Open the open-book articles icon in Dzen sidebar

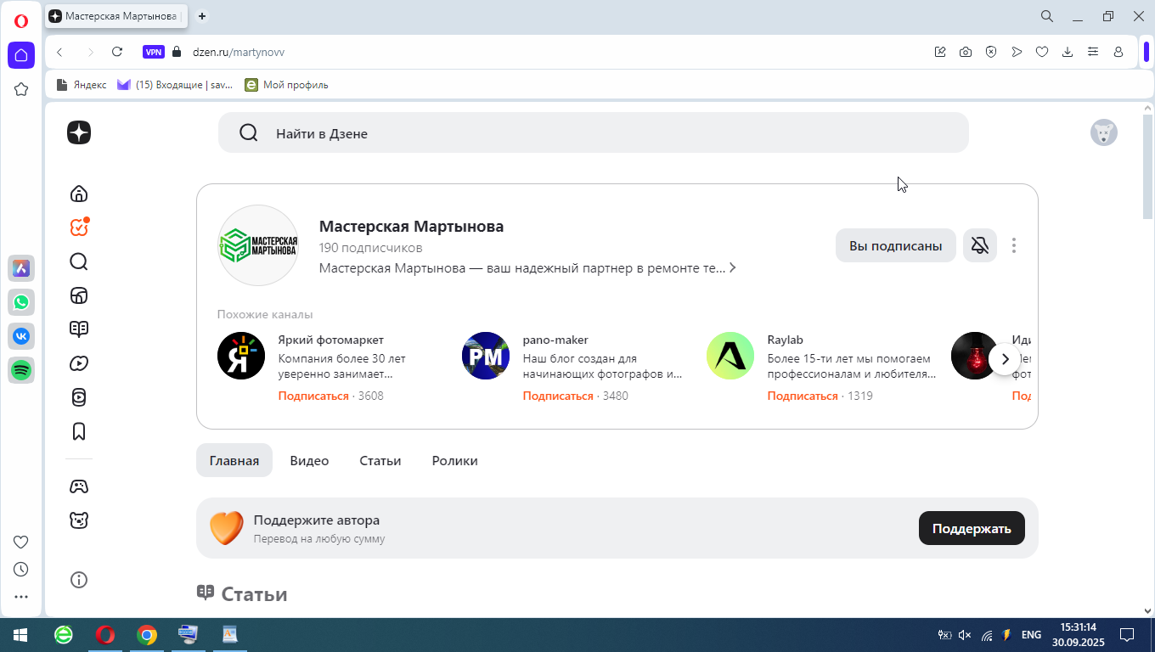pyautogui.click(x=79, y=329)
